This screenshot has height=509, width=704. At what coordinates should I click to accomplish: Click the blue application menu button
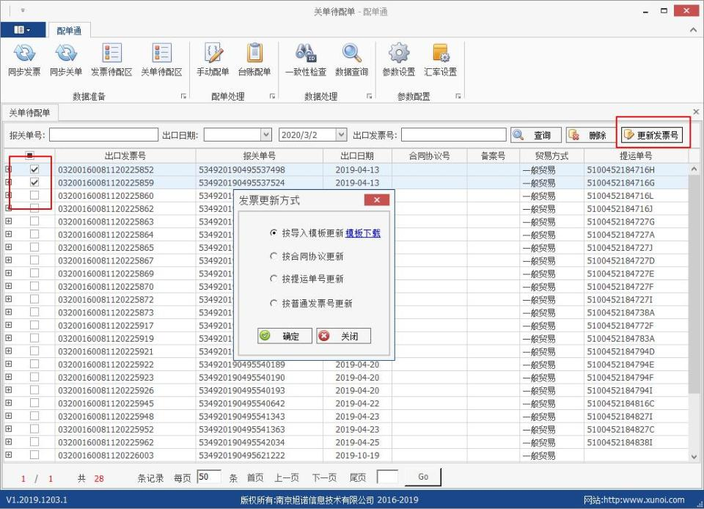tap(23, 29)
